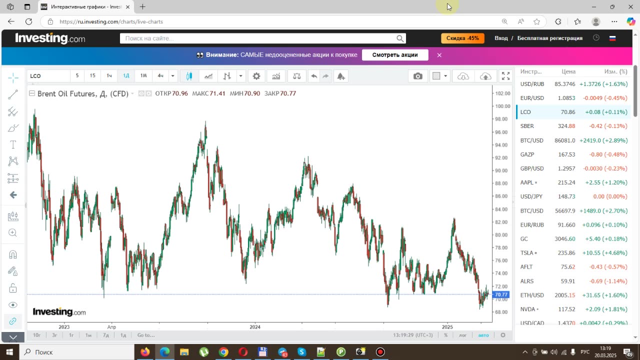Set the range to 10г

pyautogui.click(x=37, y=335)
